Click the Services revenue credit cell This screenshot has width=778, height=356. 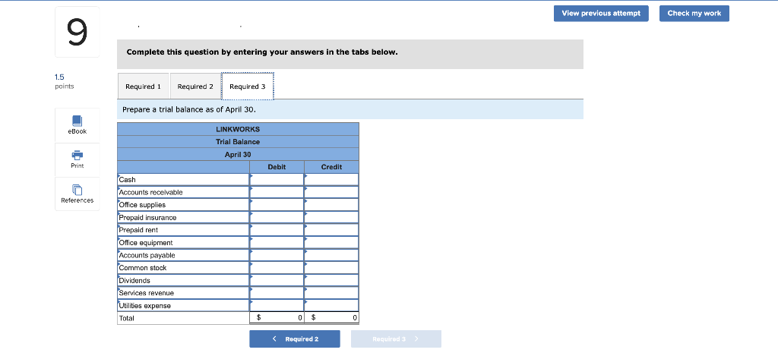[331, 293]
